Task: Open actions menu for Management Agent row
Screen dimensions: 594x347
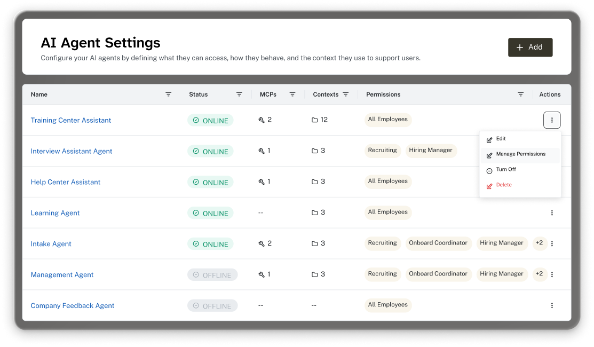Action: pos(551,275)
